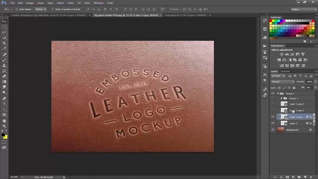
Task: Open the status bar info arrow
Action: coord(64,177)
